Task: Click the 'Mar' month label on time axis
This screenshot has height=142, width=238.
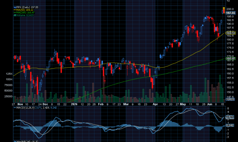Action: pyautogui.click(x=126, y=104)
